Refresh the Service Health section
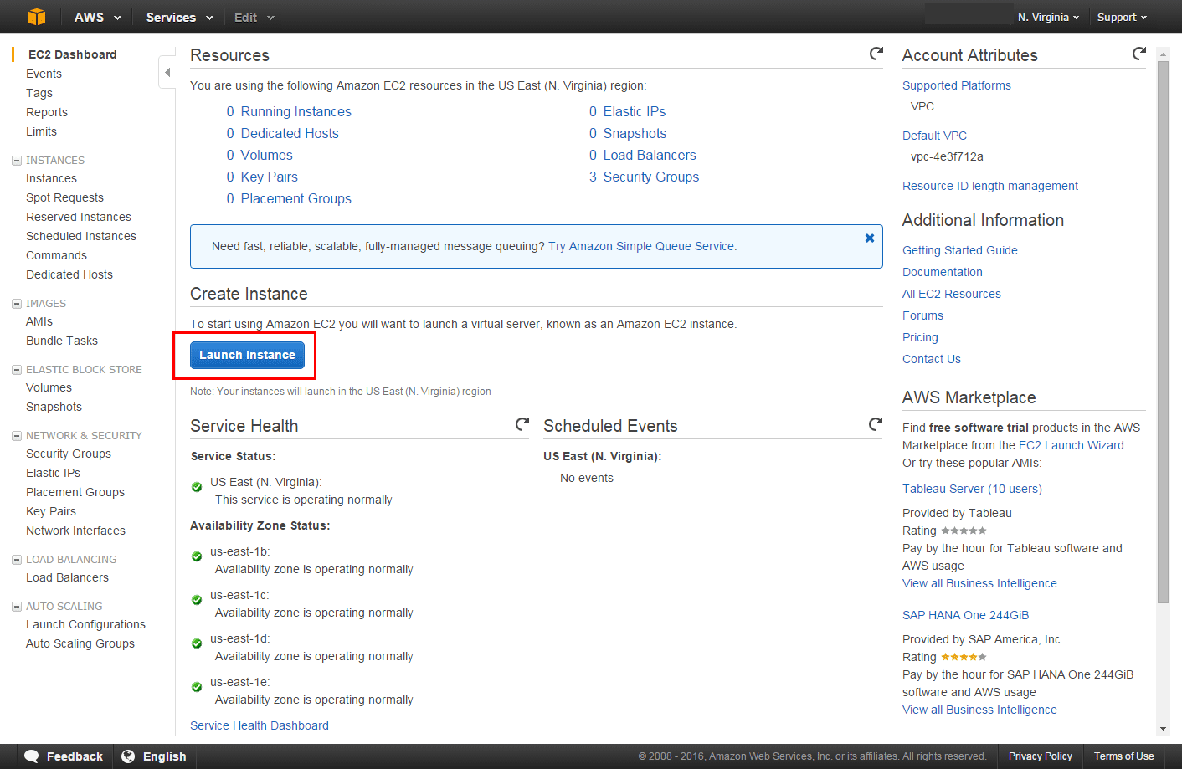The image size is (1182, 769). pos(522,424)
